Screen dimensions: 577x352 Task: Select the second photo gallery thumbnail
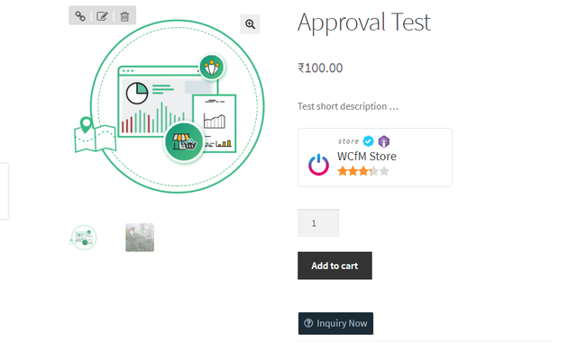pos(140,238)
